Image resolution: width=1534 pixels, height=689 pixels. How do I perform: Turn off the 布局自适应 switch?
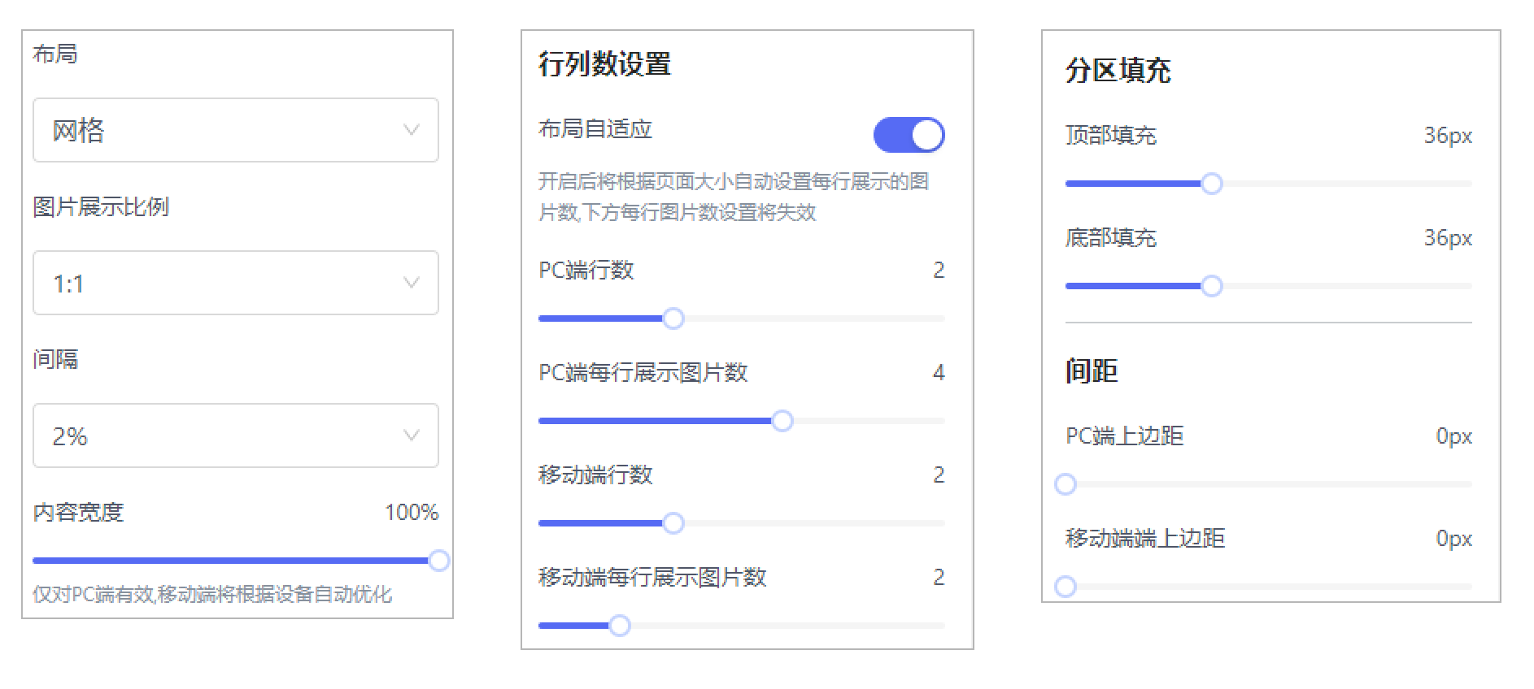click(x=909, y=135)
